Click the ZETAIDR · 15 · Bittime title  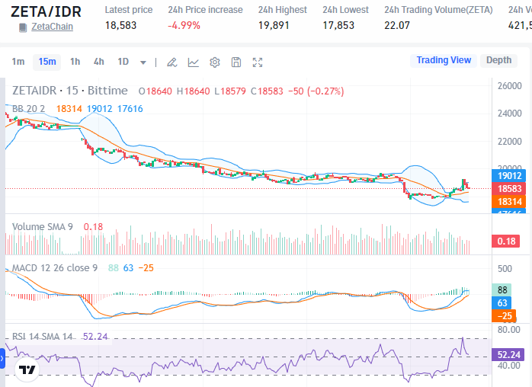click(70, 91)
